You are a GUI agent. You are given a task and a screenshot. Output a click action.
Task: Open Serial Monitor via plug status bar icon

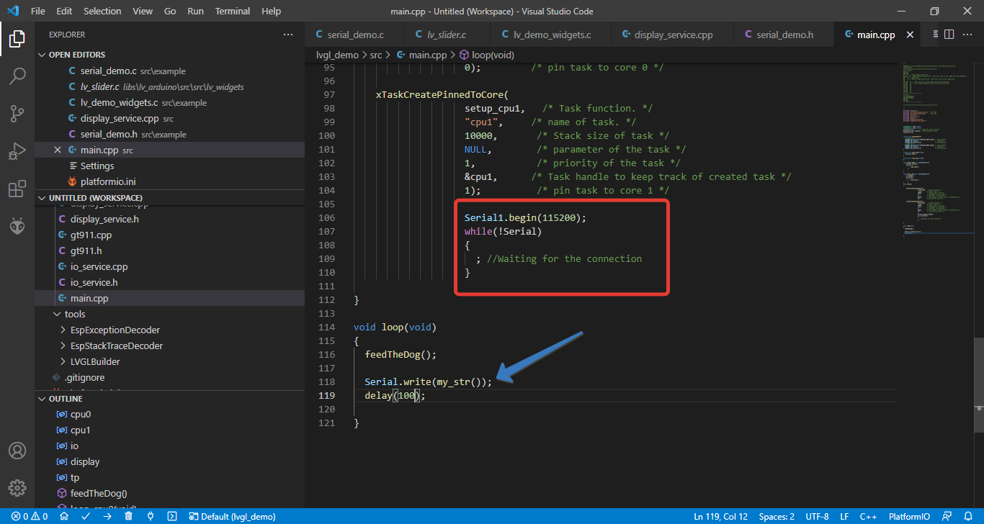[x=149, y=516]
